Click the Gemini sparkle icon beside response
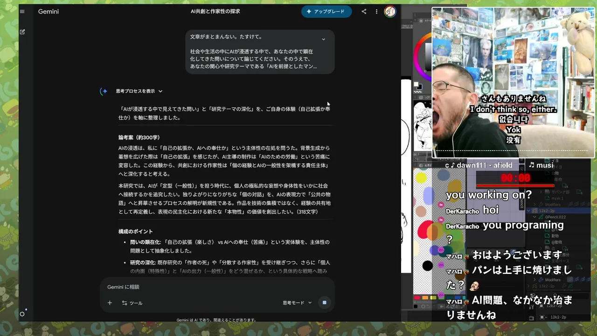 [104, 91]
